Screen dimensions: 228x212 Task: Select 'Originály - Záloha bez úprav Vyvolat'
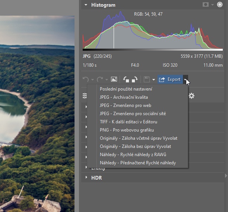[x=137, y=146]
